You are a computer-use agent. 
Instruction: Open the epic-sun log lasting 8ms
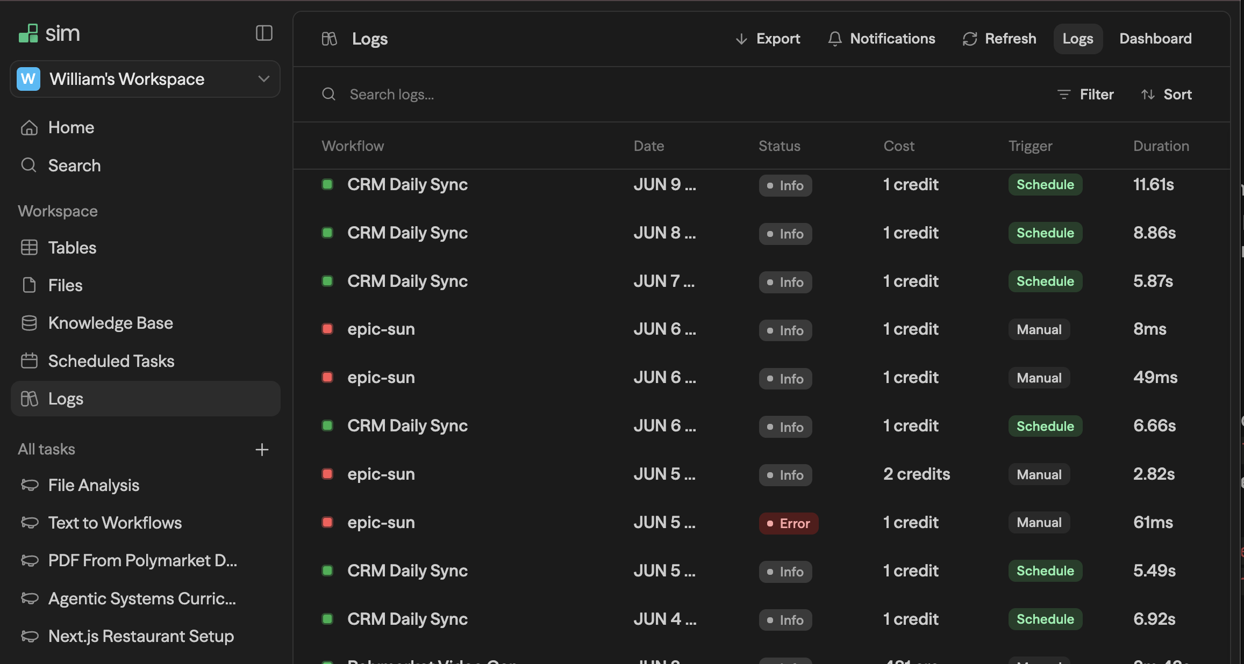(761, 329)
